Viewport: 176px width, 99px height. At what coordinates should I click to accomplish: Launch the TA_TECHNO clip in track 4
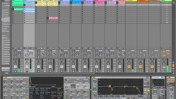(x=48, y=18)
